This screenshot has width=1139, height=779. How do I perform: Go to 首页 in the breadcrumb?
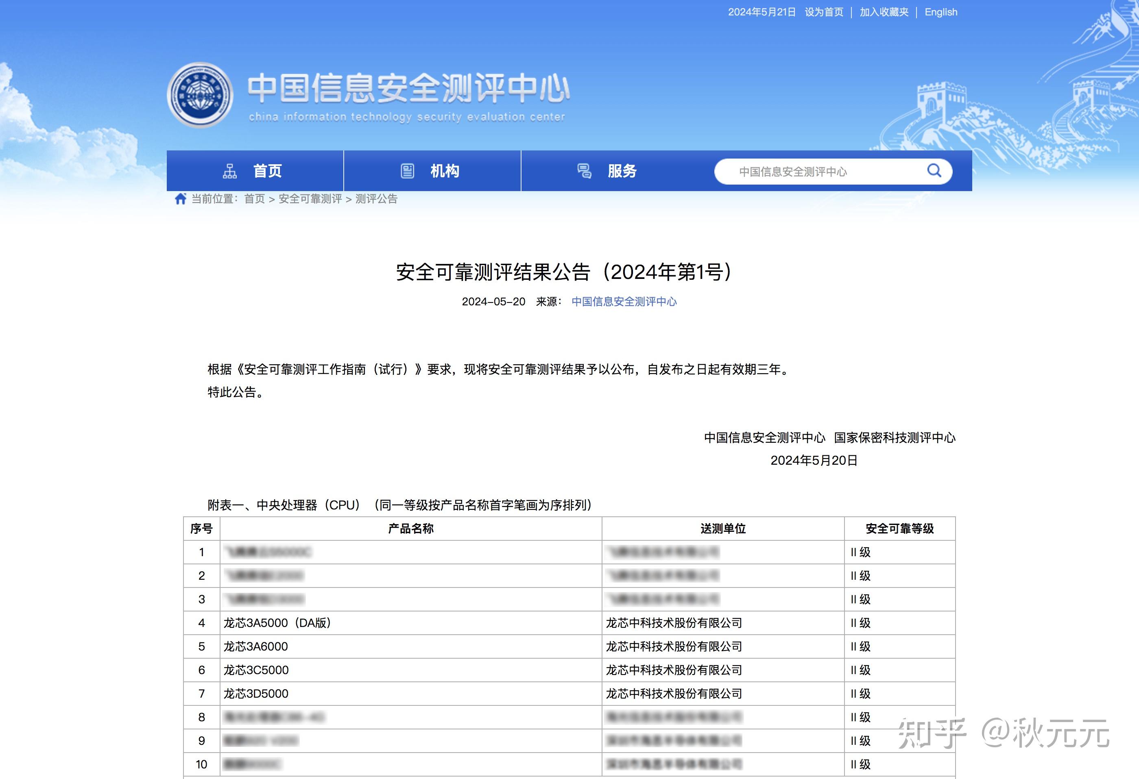click(x=254, y=199)
